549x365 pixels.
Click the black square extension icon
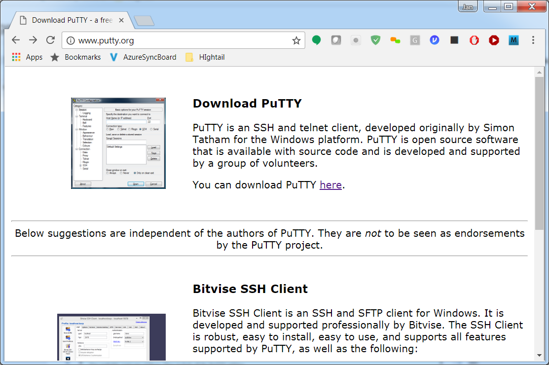454,40
